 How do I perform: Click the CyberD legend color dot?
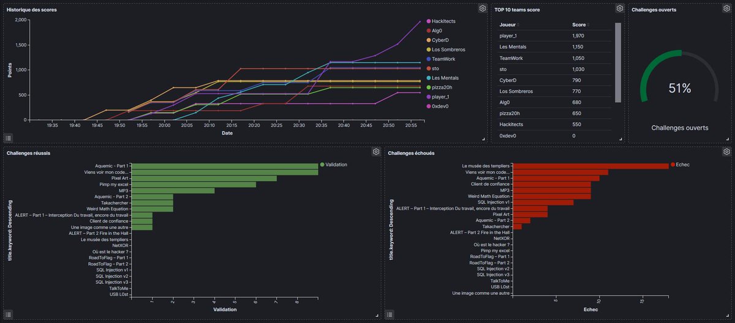click(428, 40)
